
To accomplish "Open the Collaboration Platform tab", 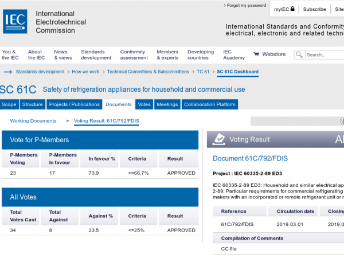I will (x=210, y=104).
